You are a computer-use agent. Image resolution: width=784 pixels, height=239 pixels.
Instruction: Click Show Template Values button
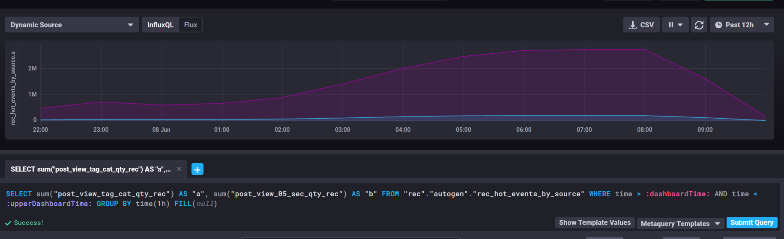point(595,222)
